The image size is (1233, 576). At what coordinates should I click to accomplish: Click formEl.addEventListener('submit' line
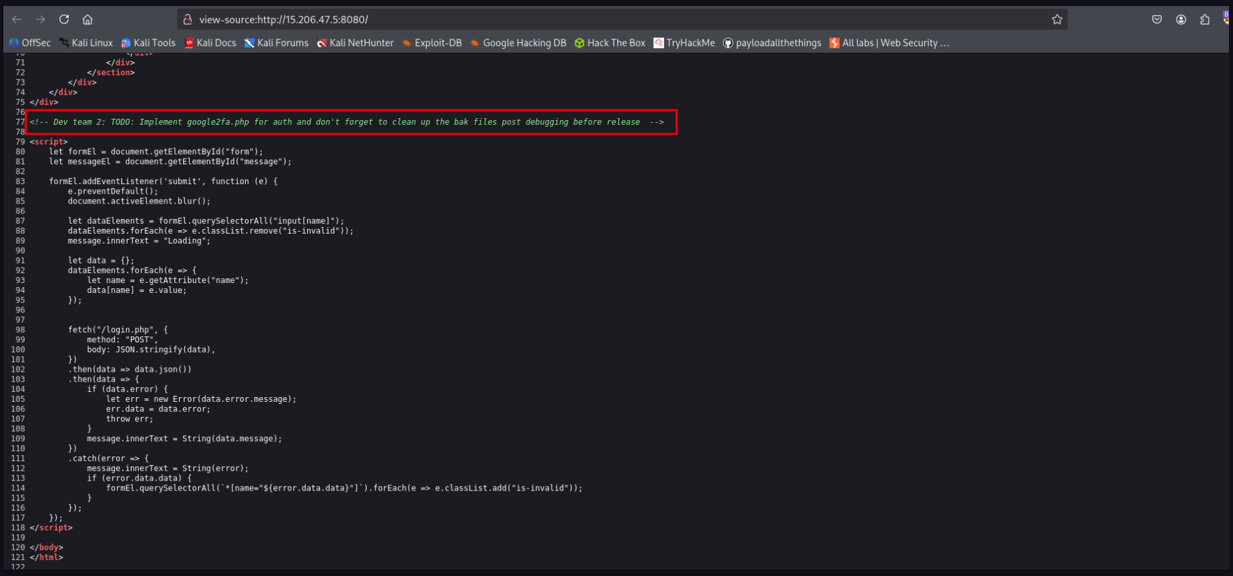163,182
